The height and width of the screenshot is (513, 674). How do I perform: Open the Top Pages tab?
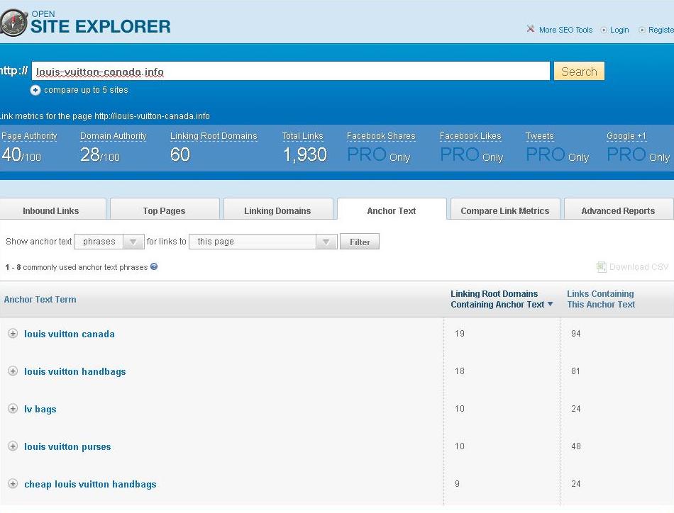[164, 210]
